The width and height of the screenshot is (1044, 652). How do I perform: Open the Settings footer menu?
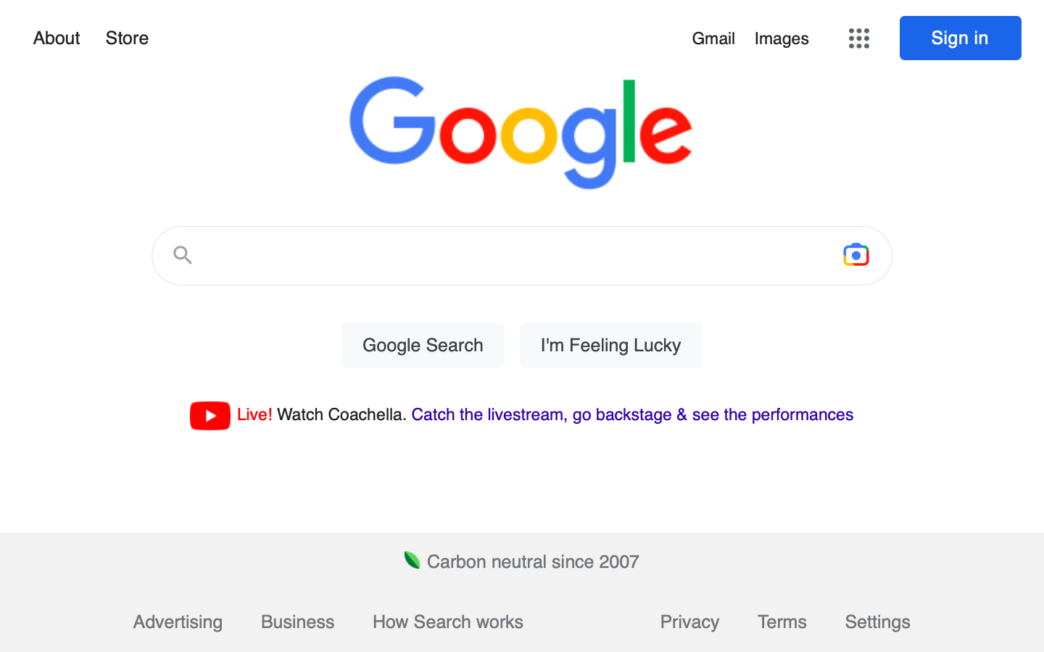tap(877, 622)
